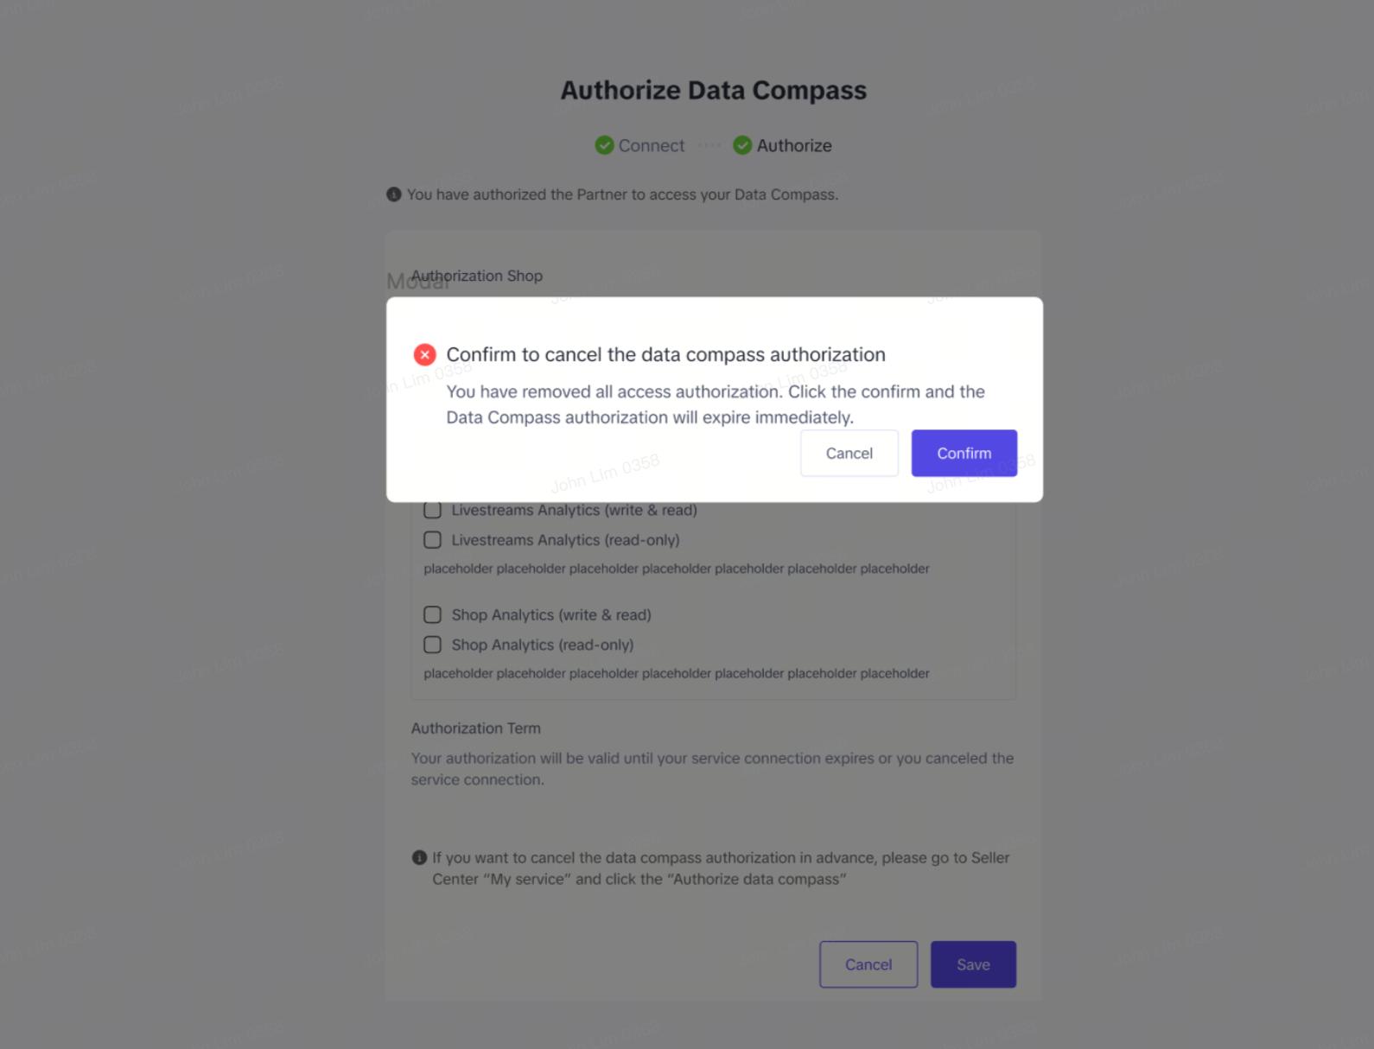
Task: Click green checkmark beside Authorize step
Action: (x=742, y=145)
